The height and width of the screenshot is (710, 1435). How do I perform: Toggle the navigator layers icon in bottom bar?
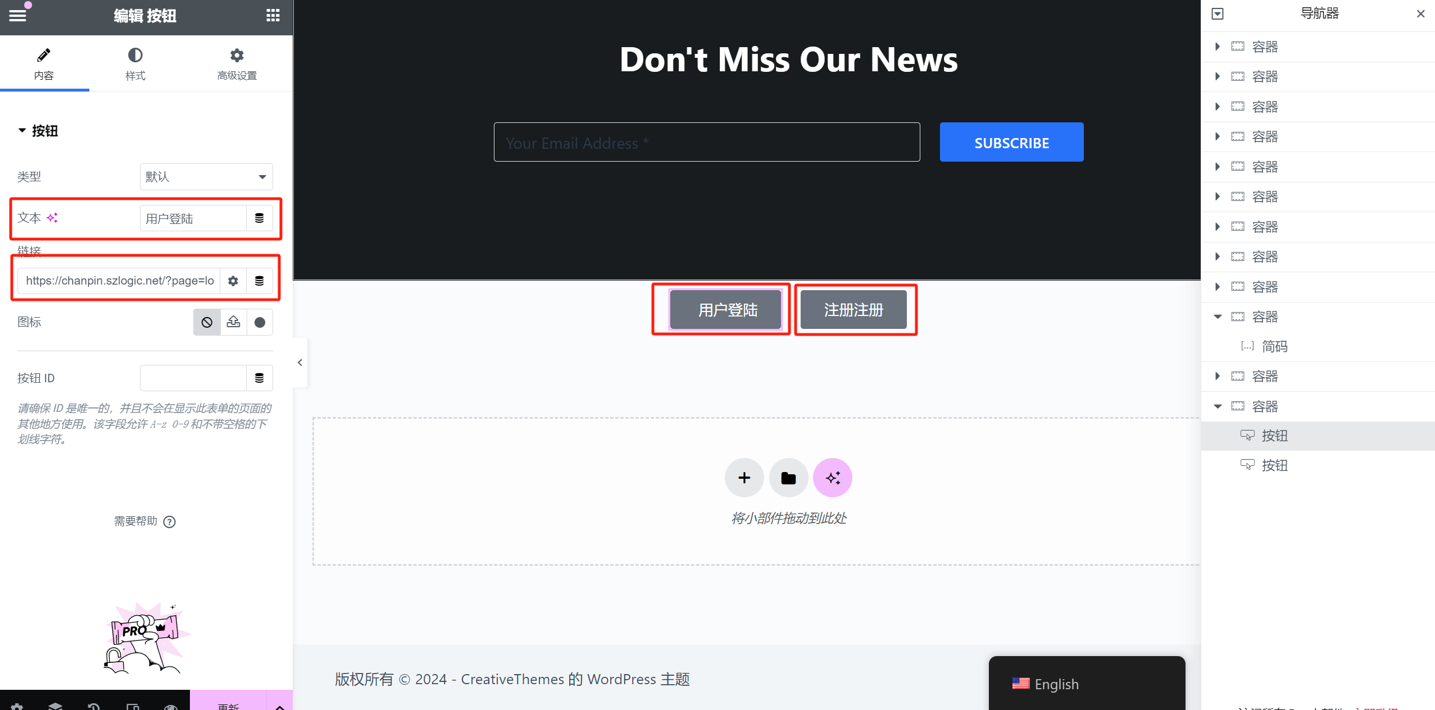(x=55, y=706)
